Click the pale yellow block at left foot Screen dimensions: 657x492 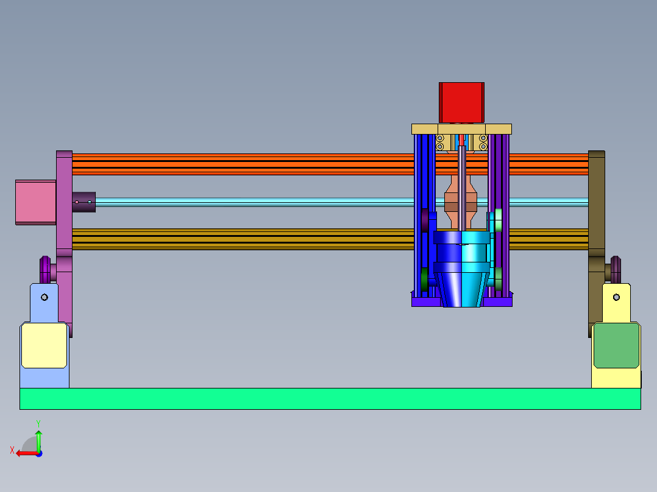[x=44, y=345]
